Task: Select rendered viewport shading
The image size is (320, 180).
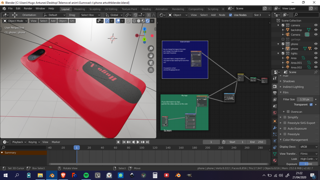Action: tap(147, 21)
